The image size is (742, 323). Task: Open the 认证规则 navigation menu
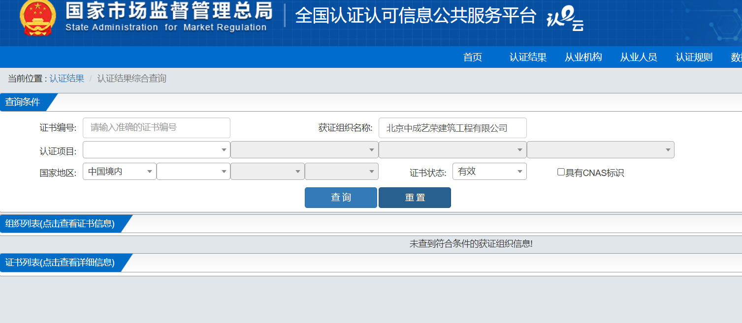(694, 57)
